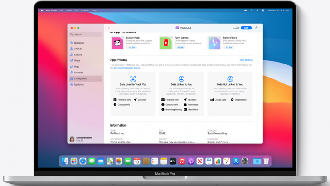
Task: Open Keynote from the Dock
Action: 209,161
